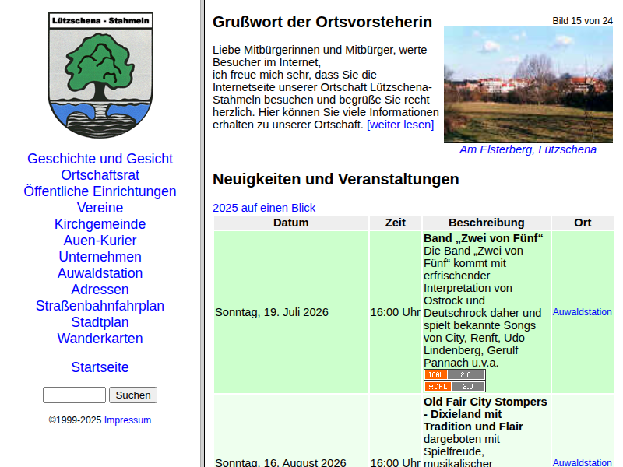Go to Ortschaftsrat section
The image size is (623, 467).
[100, 174]
